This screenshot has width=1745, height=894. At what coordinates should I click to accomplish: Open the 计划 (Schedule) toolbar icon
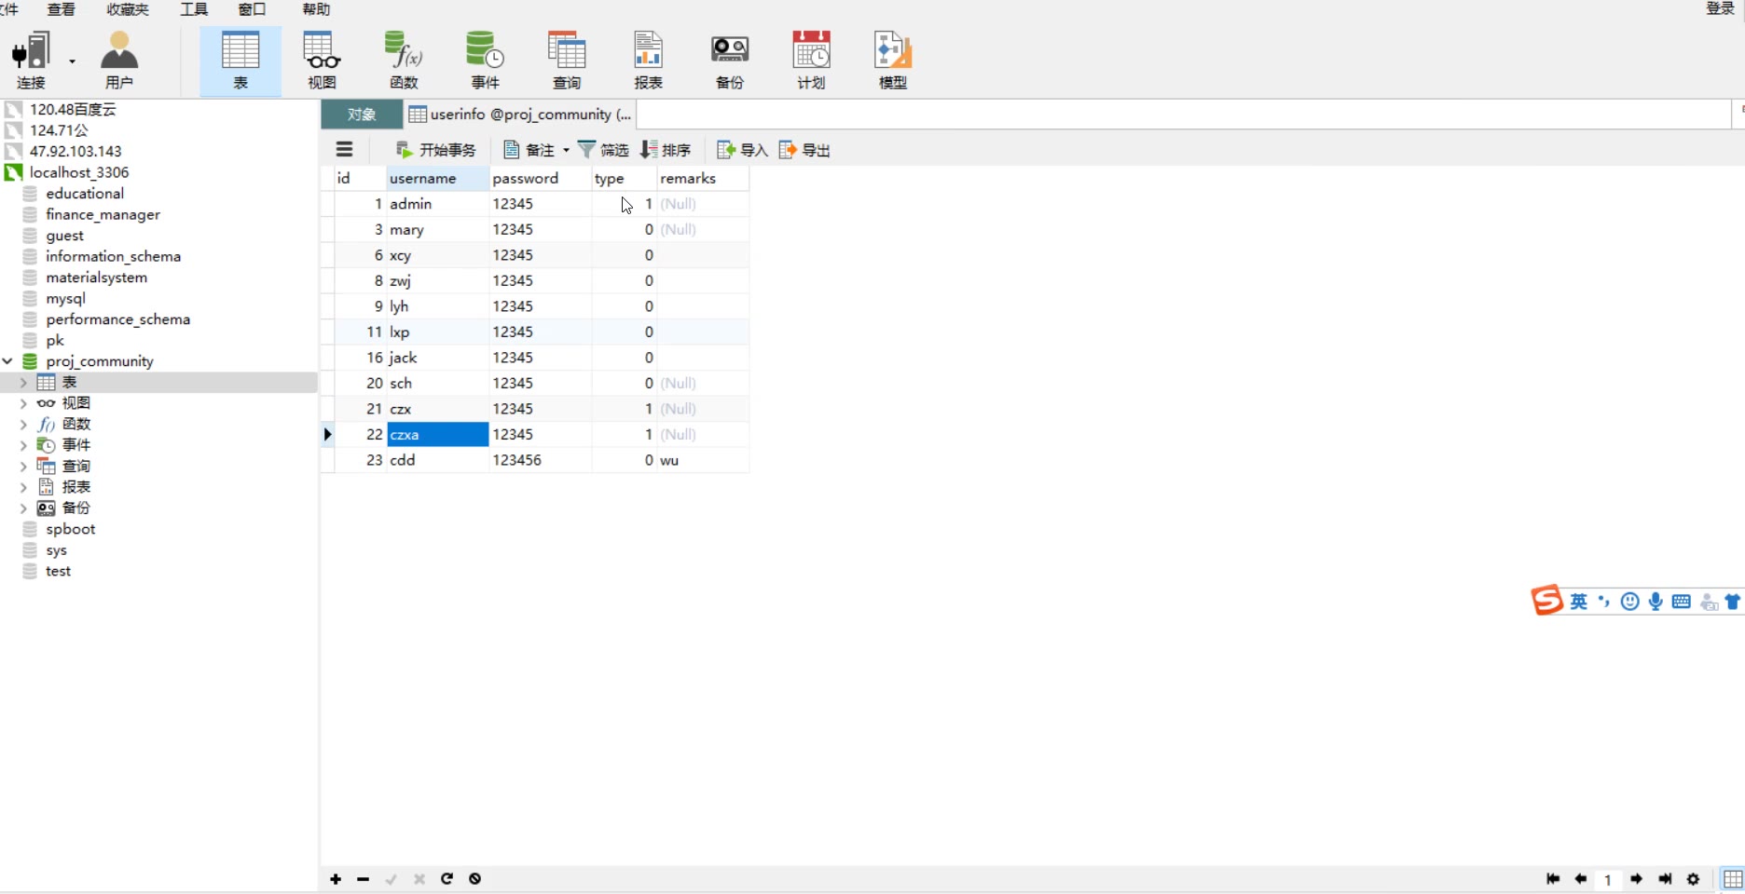tap(811, 61)
